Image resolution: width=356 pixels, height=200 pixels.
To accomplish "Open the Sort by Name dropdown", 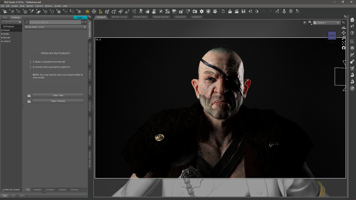I will pyautogui.click(x=55, y=27).
